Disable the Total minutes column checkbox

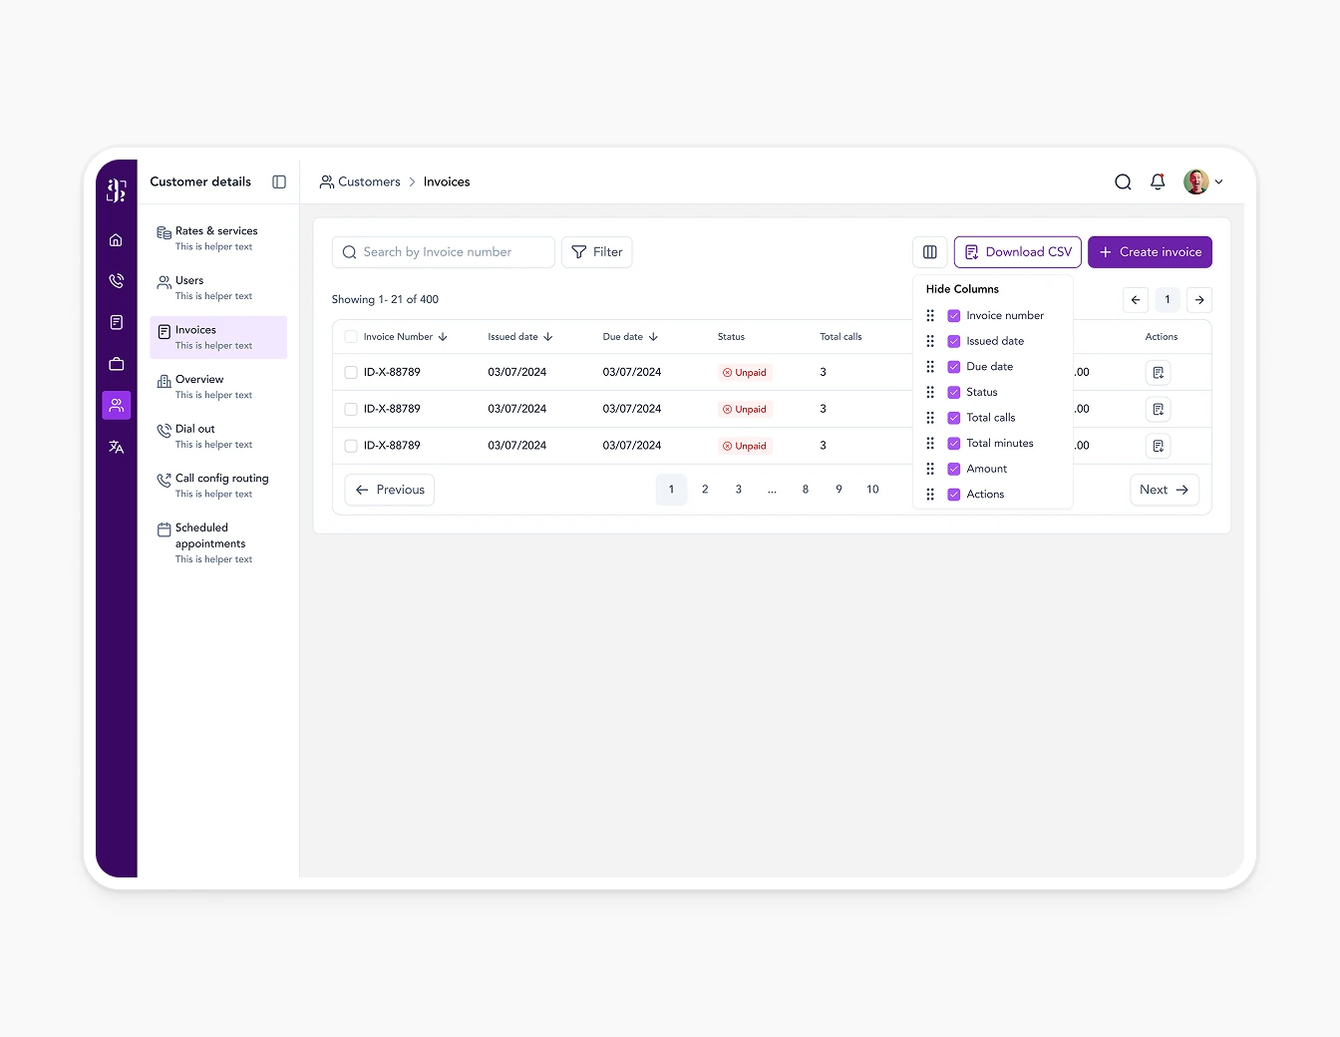[x=953, y=443]
